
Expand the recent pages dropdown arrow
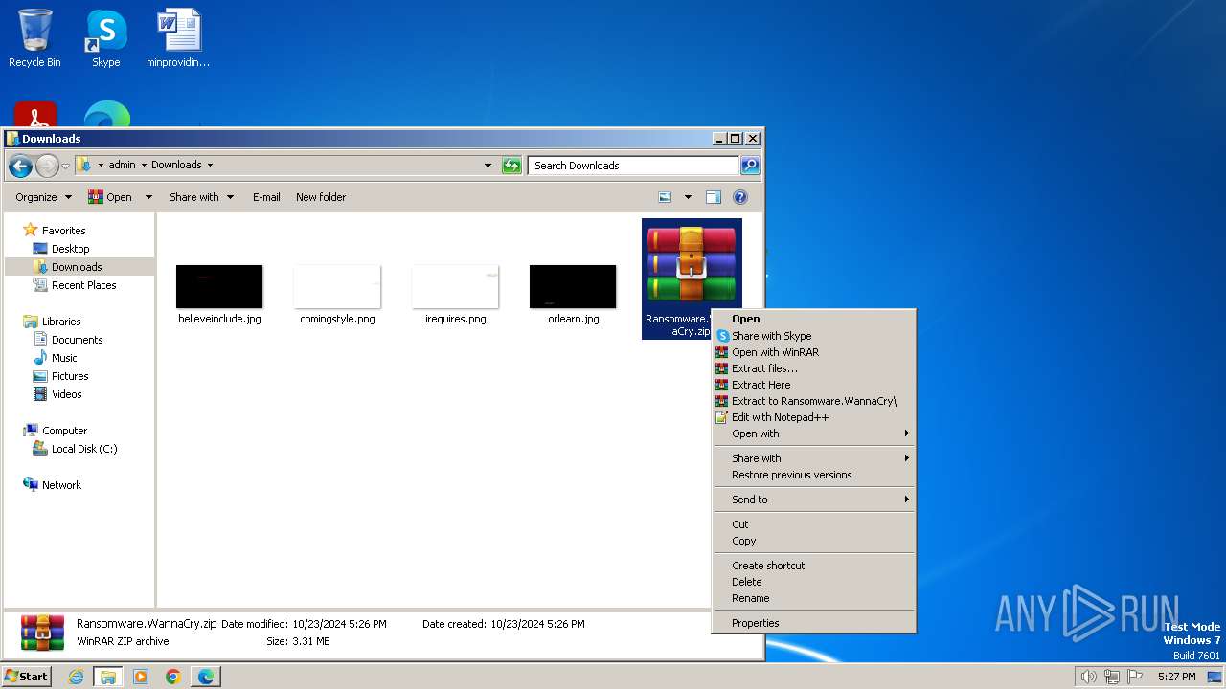tap(65, 166)
